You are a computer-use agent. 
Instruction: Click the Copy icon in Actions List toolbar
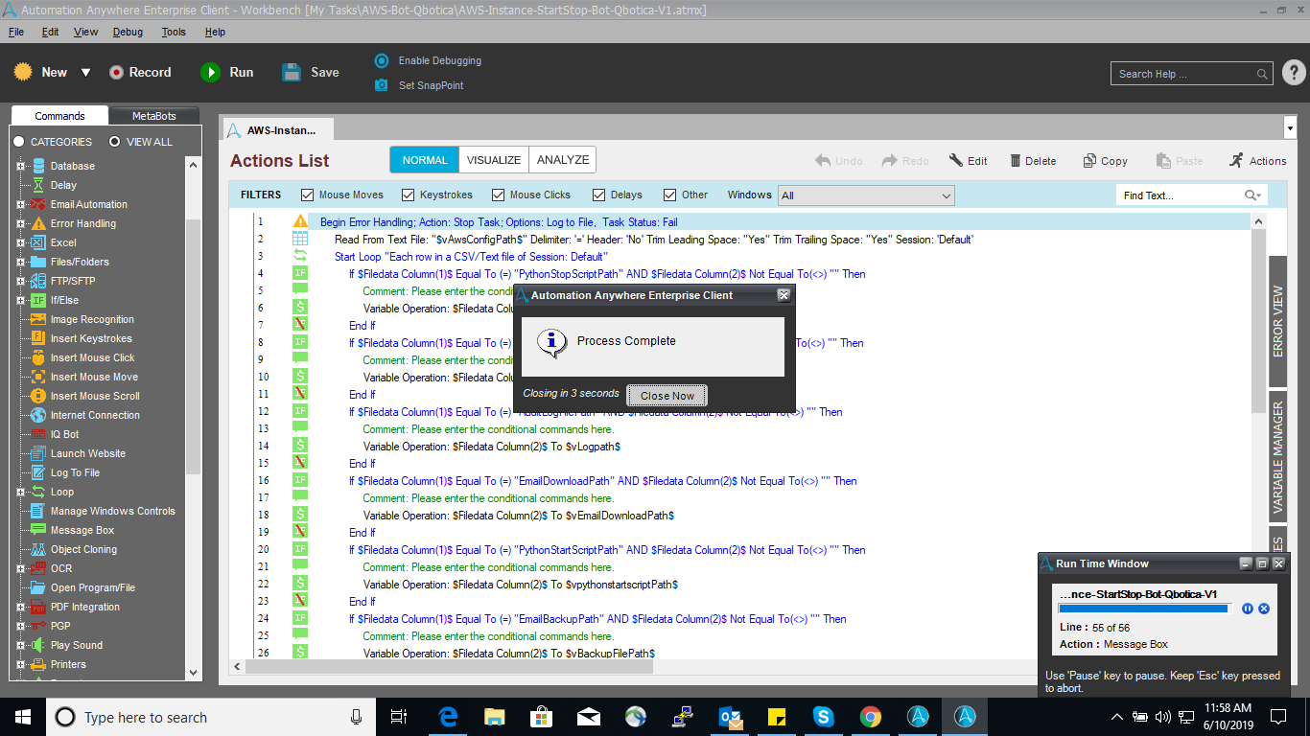coord(1089,161)
